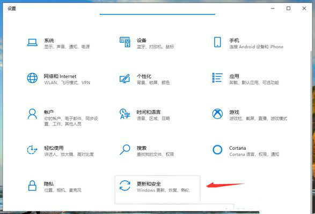Click the 更新和安全 refresh arrows icon
Image resolution: width=315 pixels, height=214 pixels.
pyautogui.click(x=124, y=186)
